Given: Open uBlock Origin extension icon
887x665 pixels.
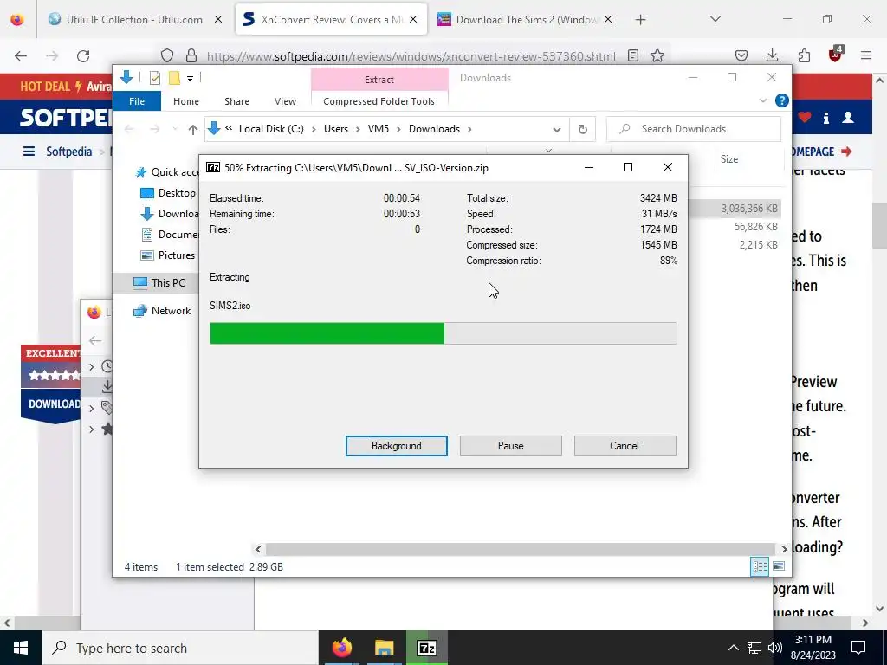Looking at the screenshot, I should tap(836, 55).
